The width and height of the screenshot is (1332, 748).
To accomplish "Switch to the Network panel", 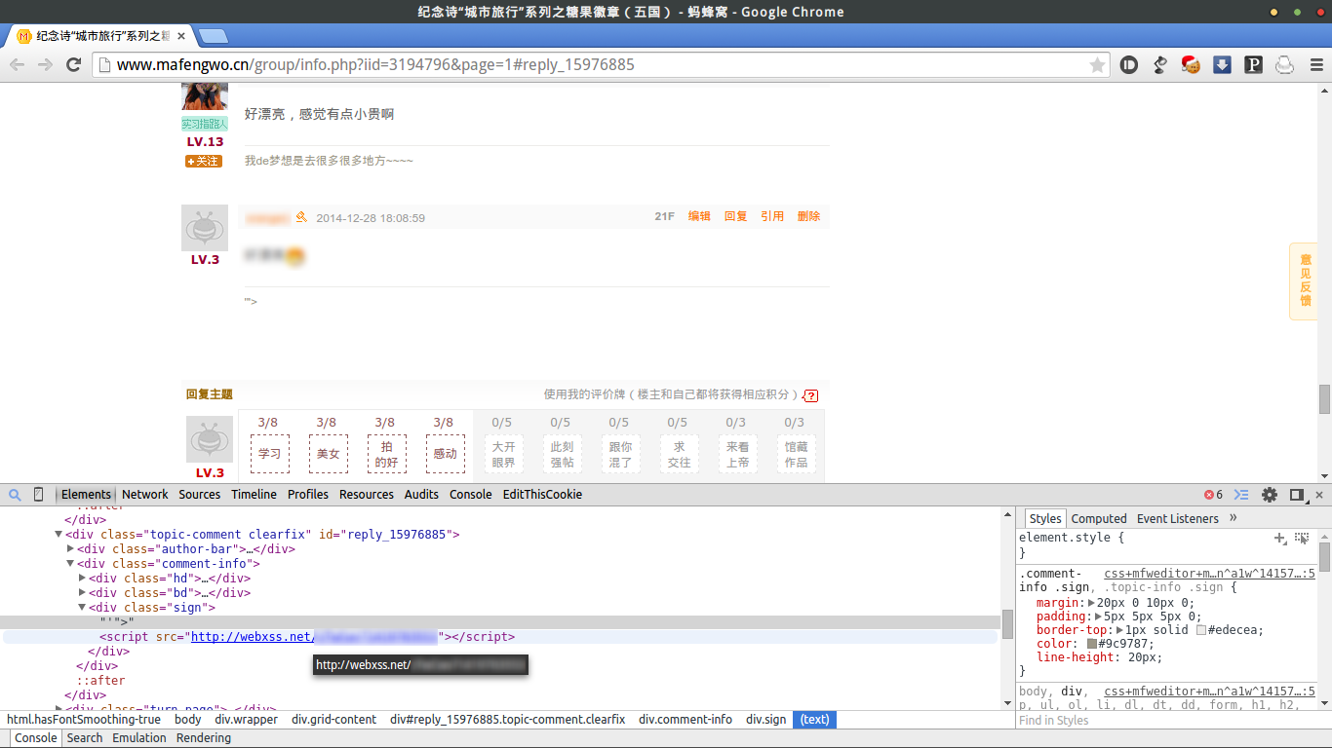I will point(145,495).
